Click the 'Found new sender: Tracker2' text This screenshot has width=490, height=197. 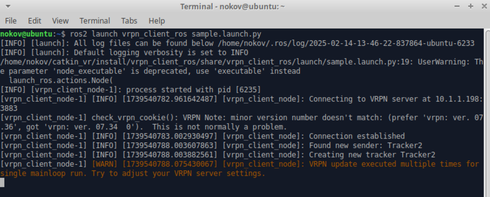click(365, 145)
